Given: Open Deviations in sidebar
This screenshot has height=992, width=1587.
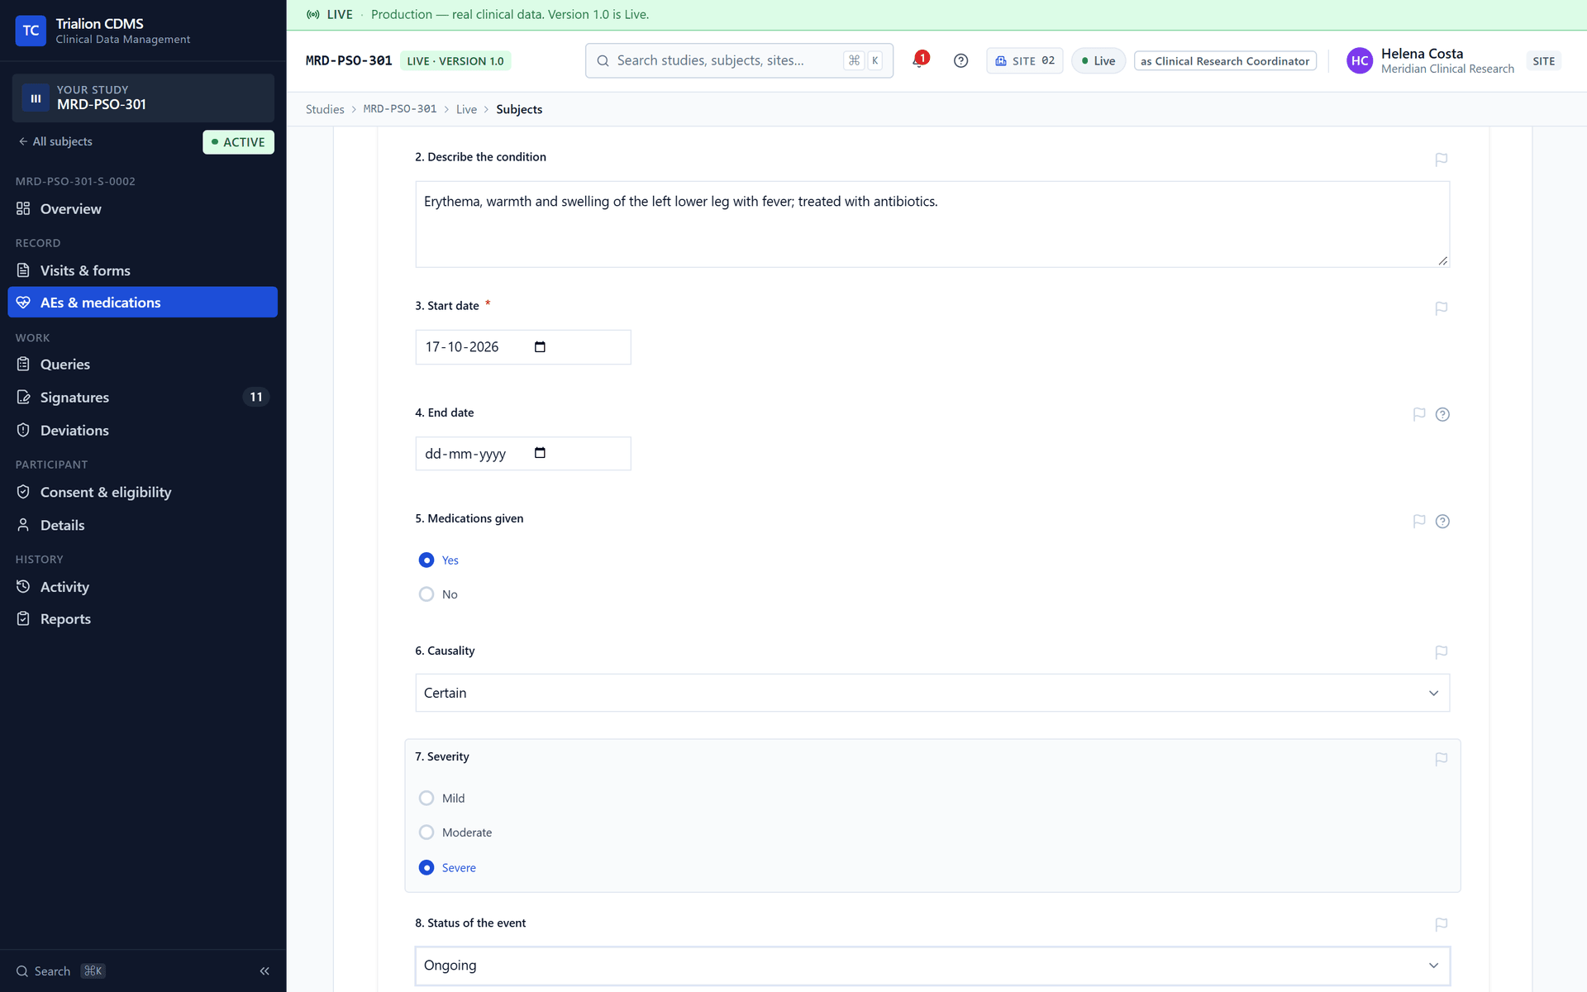Looking at the screenshot, I should click(x=142, y=431).
